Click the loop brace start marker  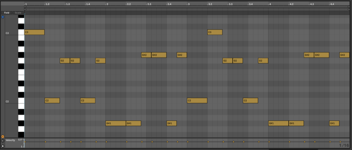[25, 7]
